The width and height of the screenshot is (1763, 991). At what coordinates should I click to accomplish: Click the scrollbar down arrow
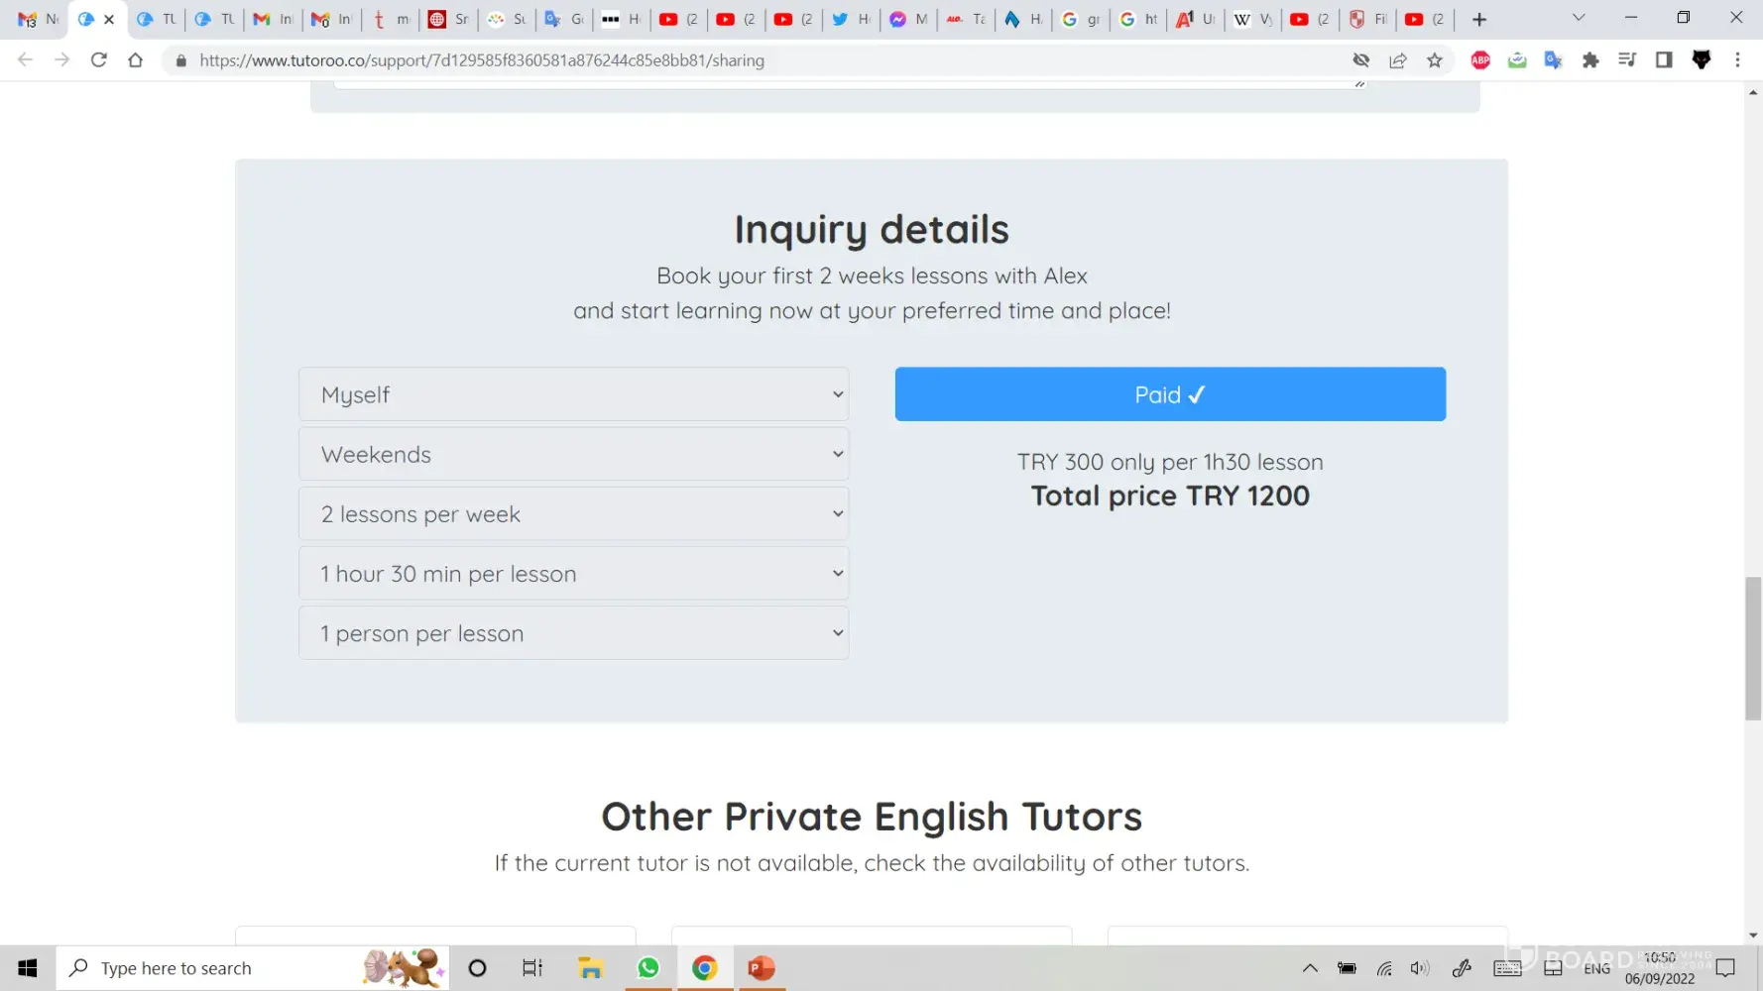pos(1753,935)
